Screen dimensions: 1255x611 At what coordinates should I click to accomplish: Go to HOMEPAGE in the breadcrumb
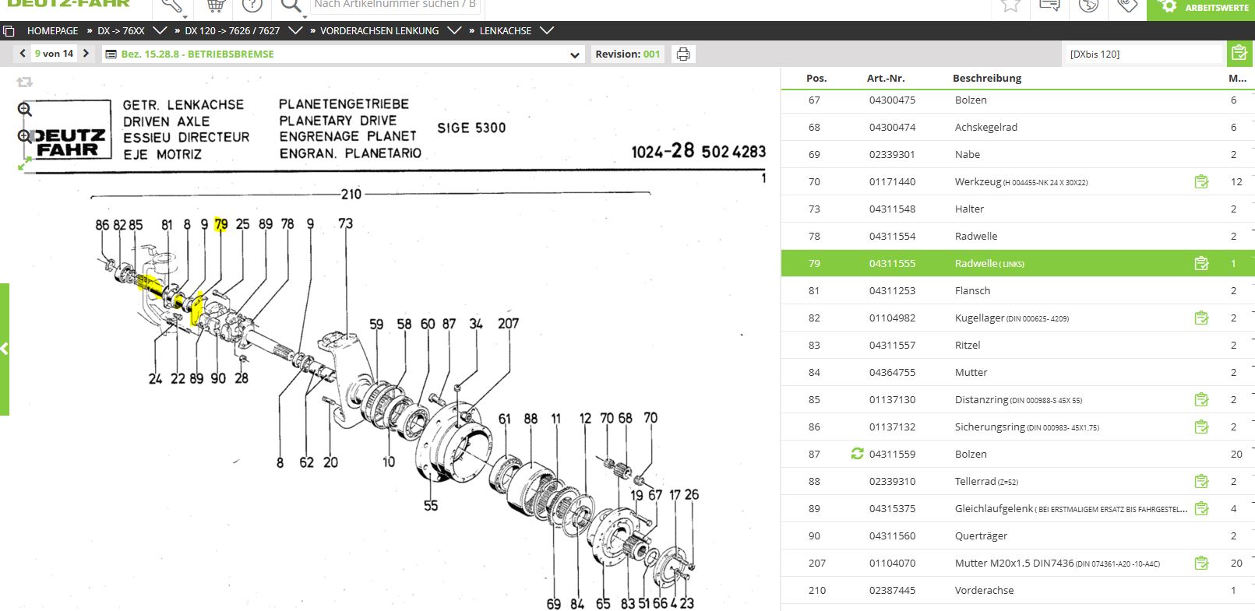[x=52, y=31]
